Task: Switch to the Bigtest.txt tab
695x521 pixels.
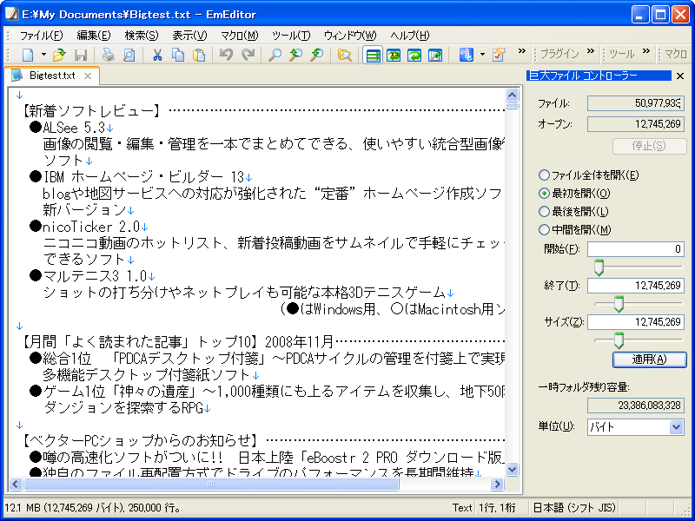Action: click(x=52, y=76)
